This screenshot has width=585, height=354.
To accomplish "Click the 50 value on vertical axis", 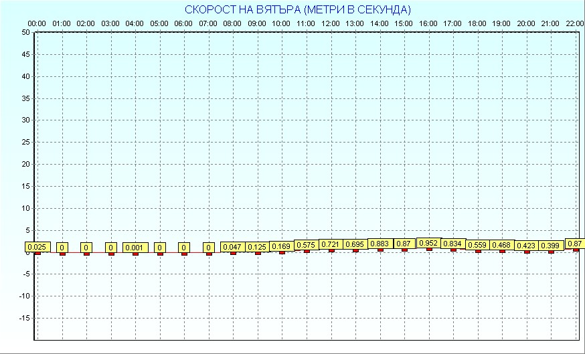I will pyautogui.click(x=25, y=32).
